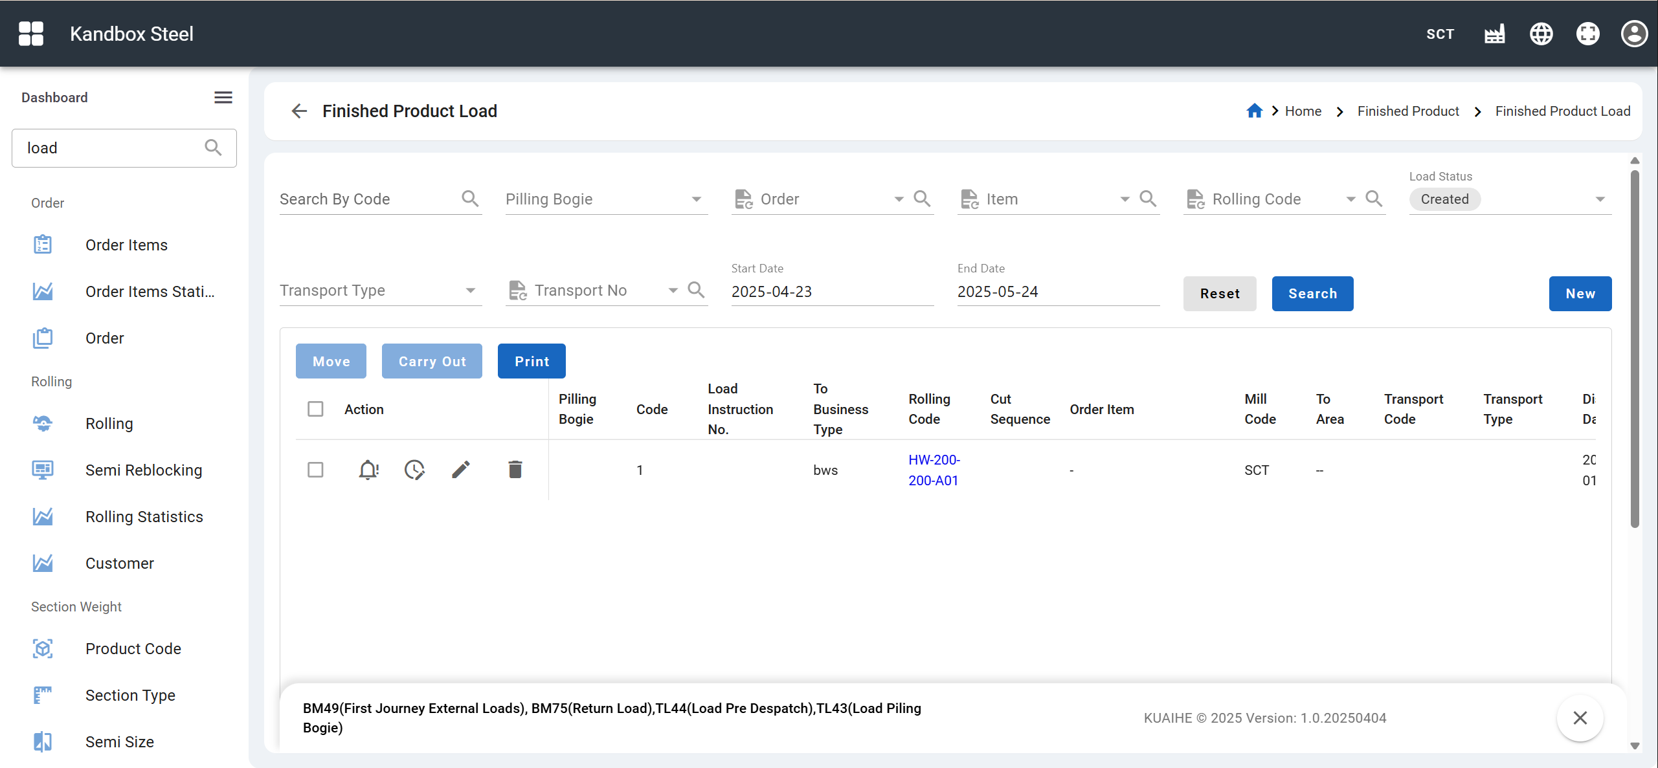Collapse sidebar with hamburger menu icon
The width and height of the screenshot is (1658, 768).
pos(223,98)
